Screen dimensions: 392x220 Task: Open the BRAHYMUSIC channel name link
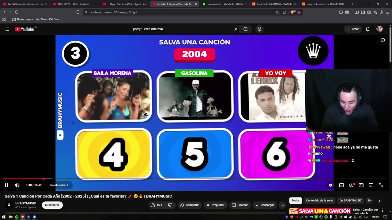26,203
